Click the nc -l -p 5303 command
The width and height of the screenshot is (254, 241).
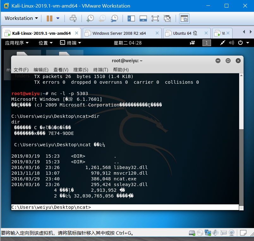[70, 93]
